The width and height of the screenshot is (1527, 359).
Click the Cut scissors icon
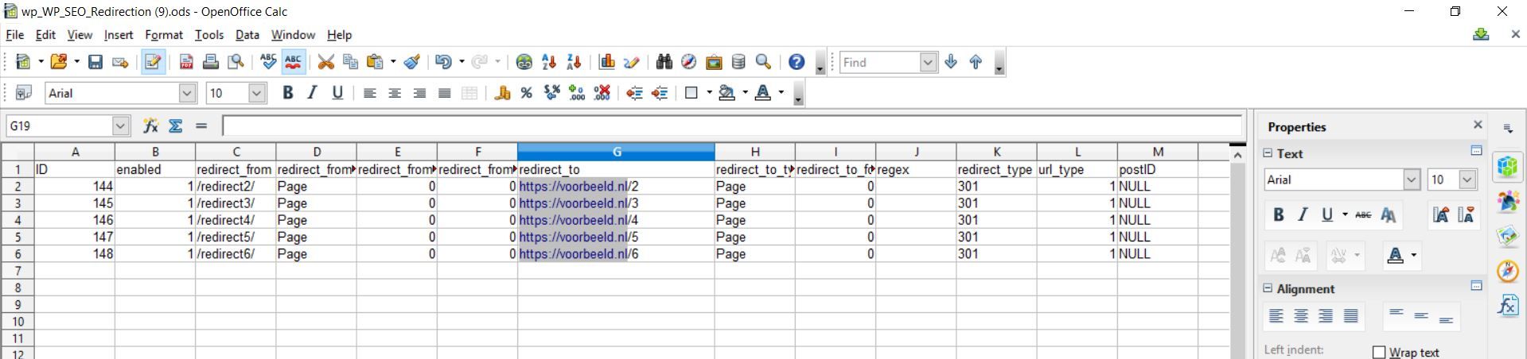pyautogui.click(x=325, y=62)
